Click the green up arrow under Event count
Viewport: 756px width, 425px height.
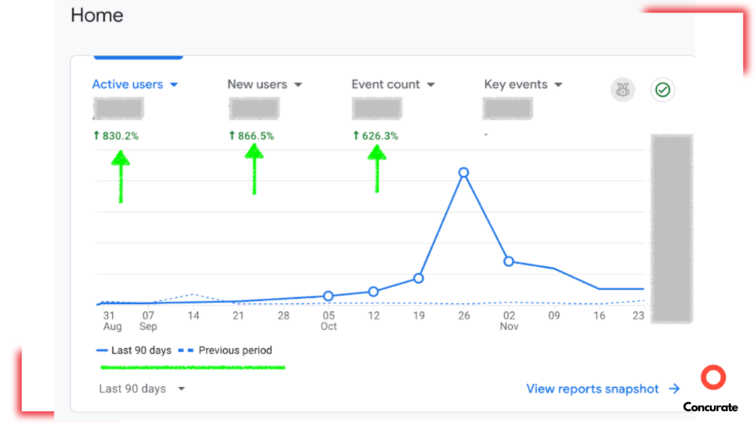click(x=377, y=170)
